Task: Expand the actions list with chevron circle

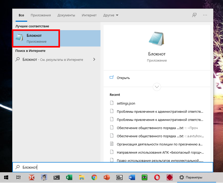Action: pos(157,87)
